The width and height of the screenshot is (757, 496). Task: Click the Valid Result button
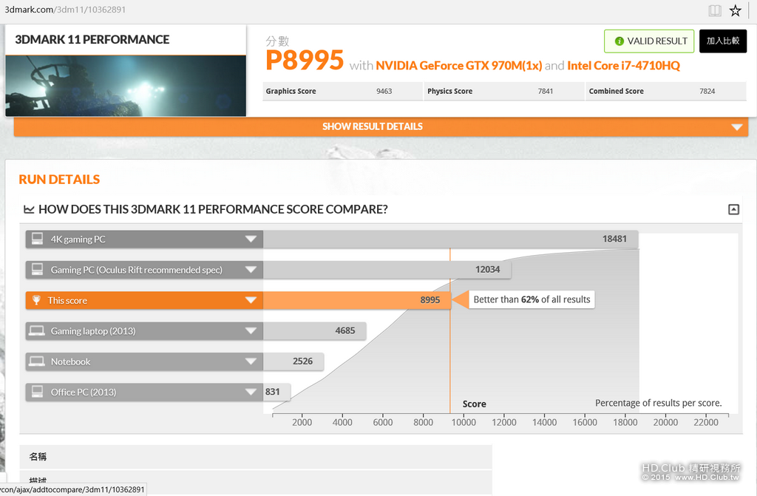pyautogui.click(x=649, y=41)
